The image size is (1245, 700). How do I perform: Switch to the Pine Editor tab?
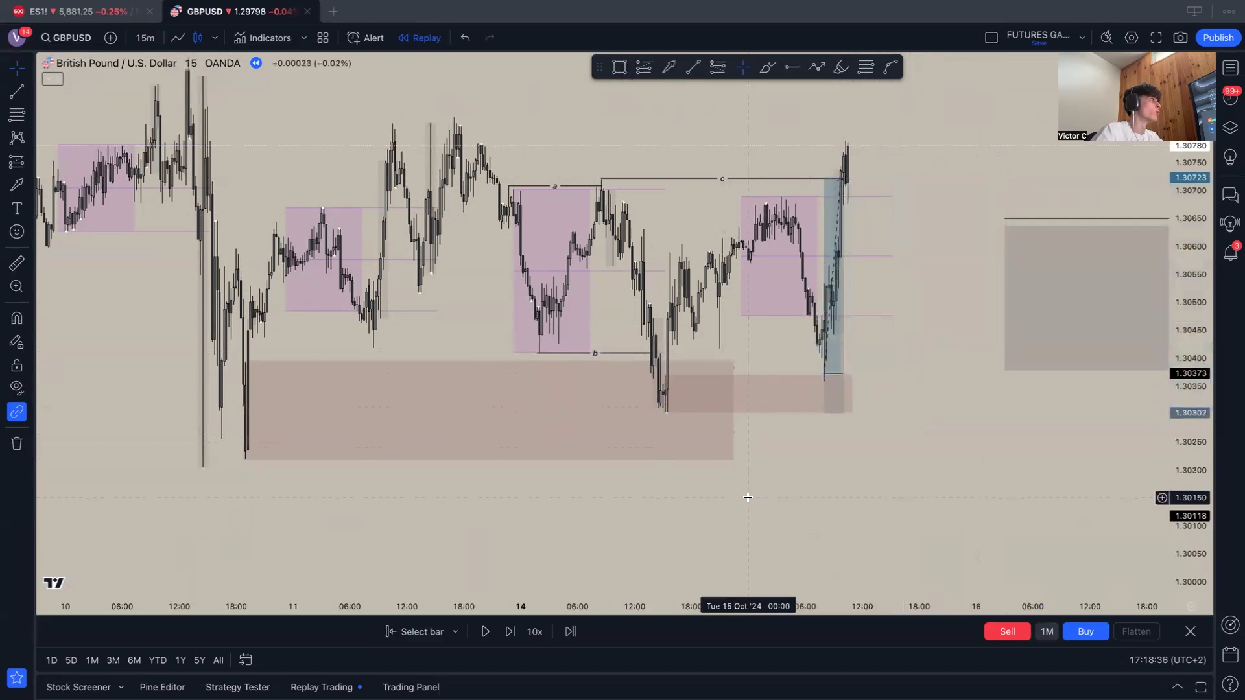click(162, 687)
